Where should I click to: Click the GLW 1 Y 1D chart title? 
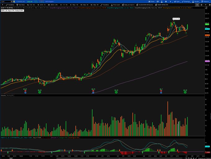pyautogui.click(x=7, y=8)
